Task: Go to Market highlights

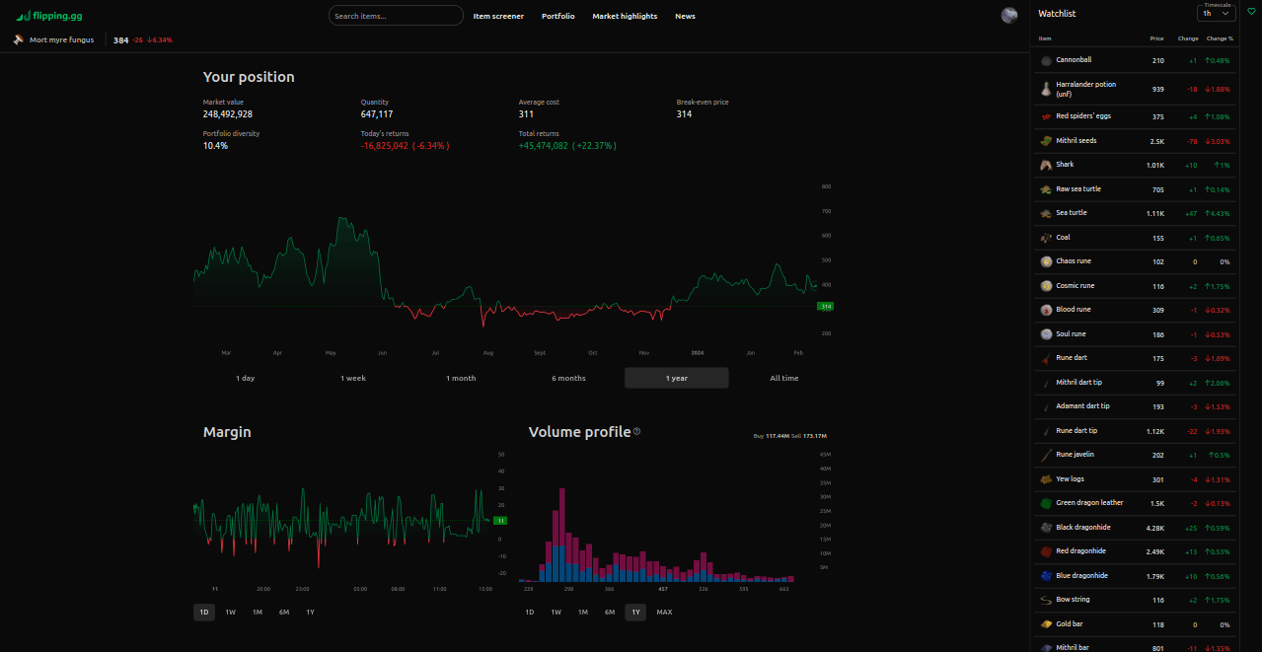Action: coord(625,16)
